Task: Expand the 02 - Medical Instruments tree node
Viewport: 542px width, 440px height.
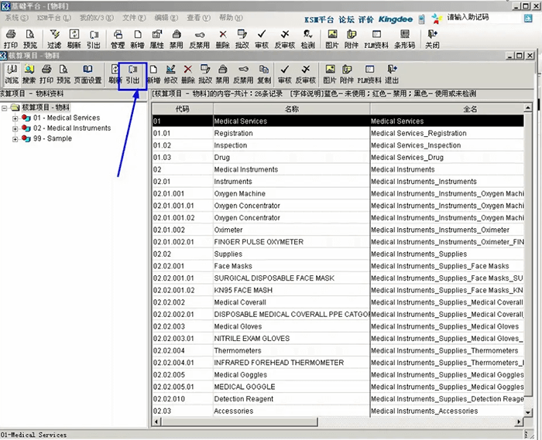Action: click(15, 128)
